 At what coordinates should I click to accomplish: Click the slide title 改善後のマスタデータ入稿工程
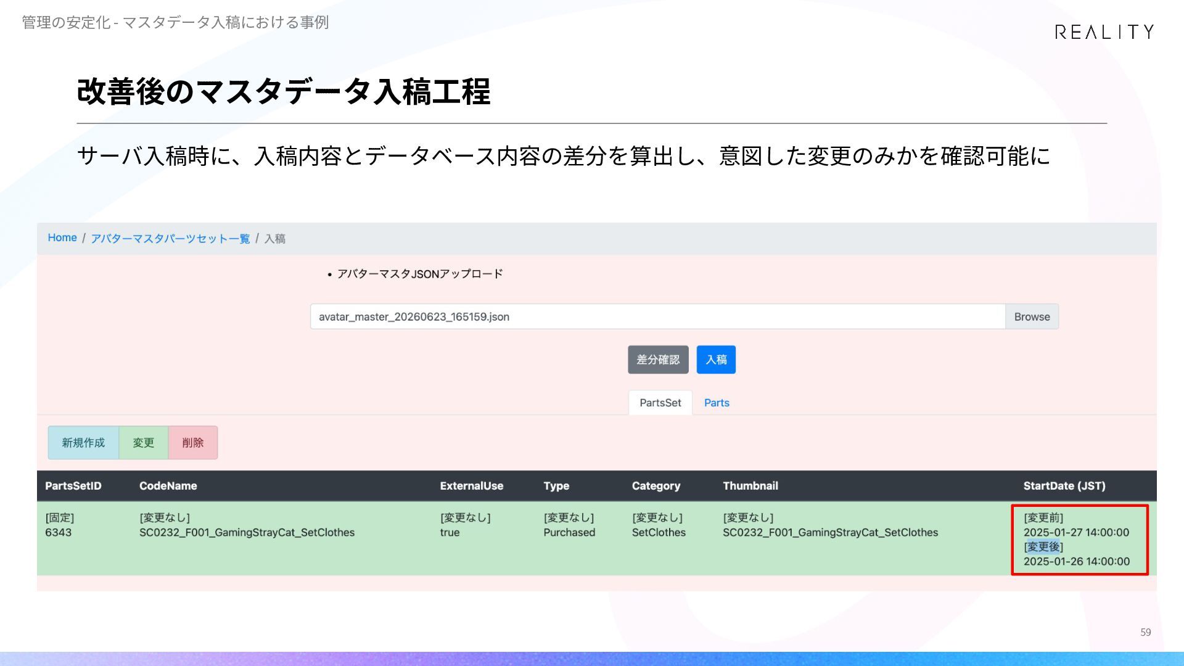pyautogui.click(x=284, y=92)
